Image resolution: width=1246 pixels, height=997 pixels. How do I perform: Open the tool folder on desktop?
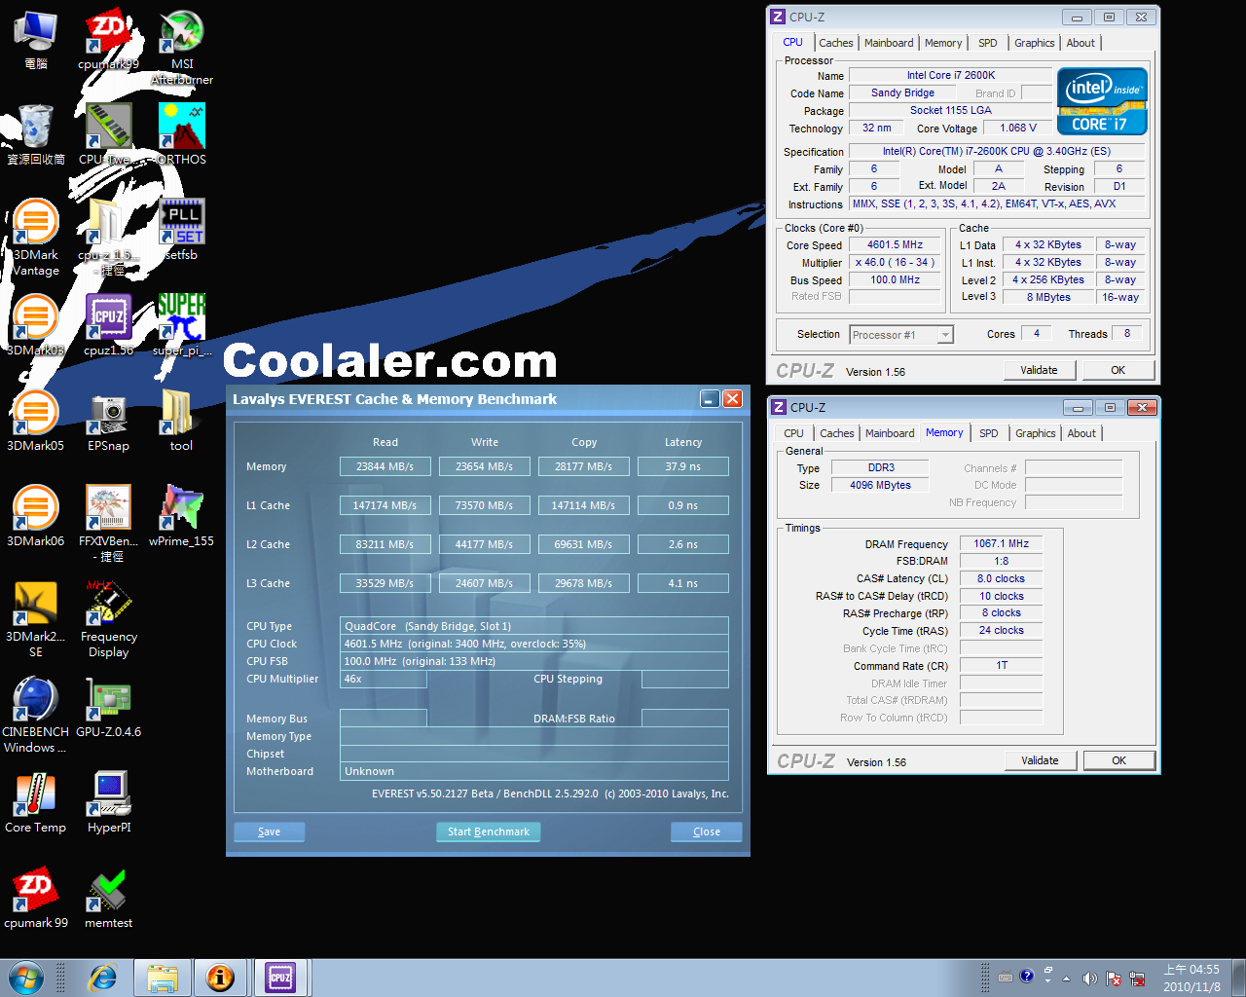[182, 421]
